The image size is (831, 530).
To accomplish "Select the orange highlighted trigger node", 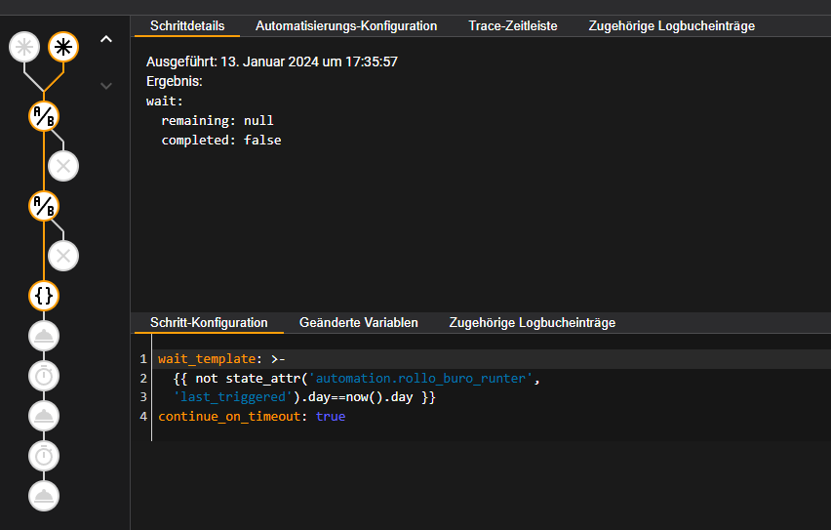I will pos(63,46).
